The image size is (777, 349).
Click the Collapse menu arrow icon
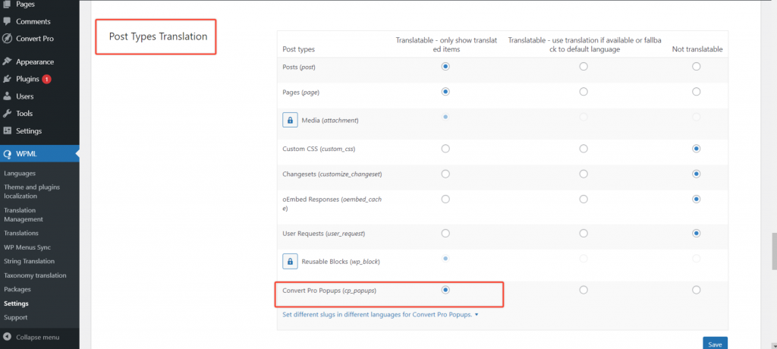point(7,337)
